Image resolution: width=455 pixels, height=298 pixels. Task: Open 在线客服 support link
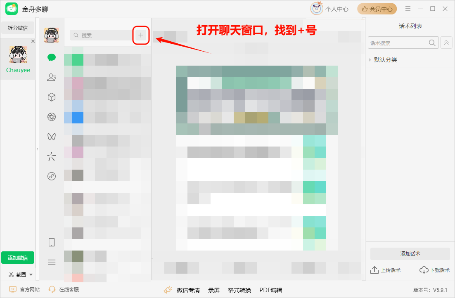point(64,290)
